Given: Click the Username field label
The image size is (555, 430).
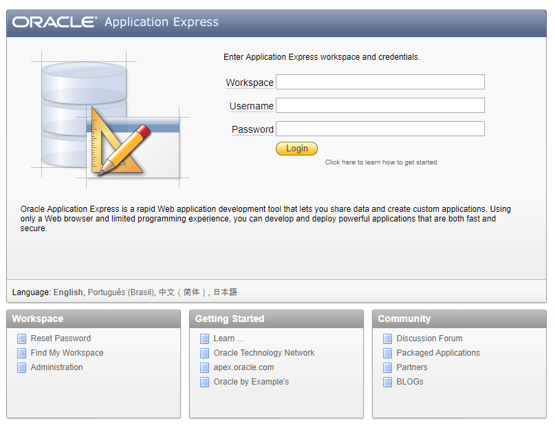Looking at the screenshot, I should coord(251,106).
